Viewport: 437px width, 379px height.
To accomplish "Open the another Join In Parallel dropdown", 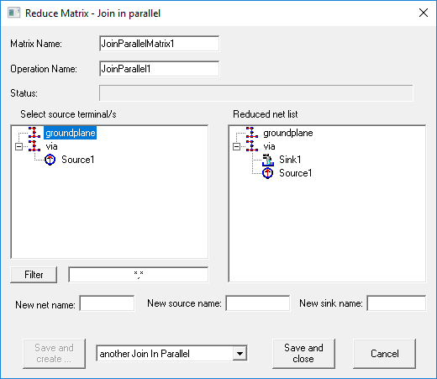I will click(x=240, y=354).
